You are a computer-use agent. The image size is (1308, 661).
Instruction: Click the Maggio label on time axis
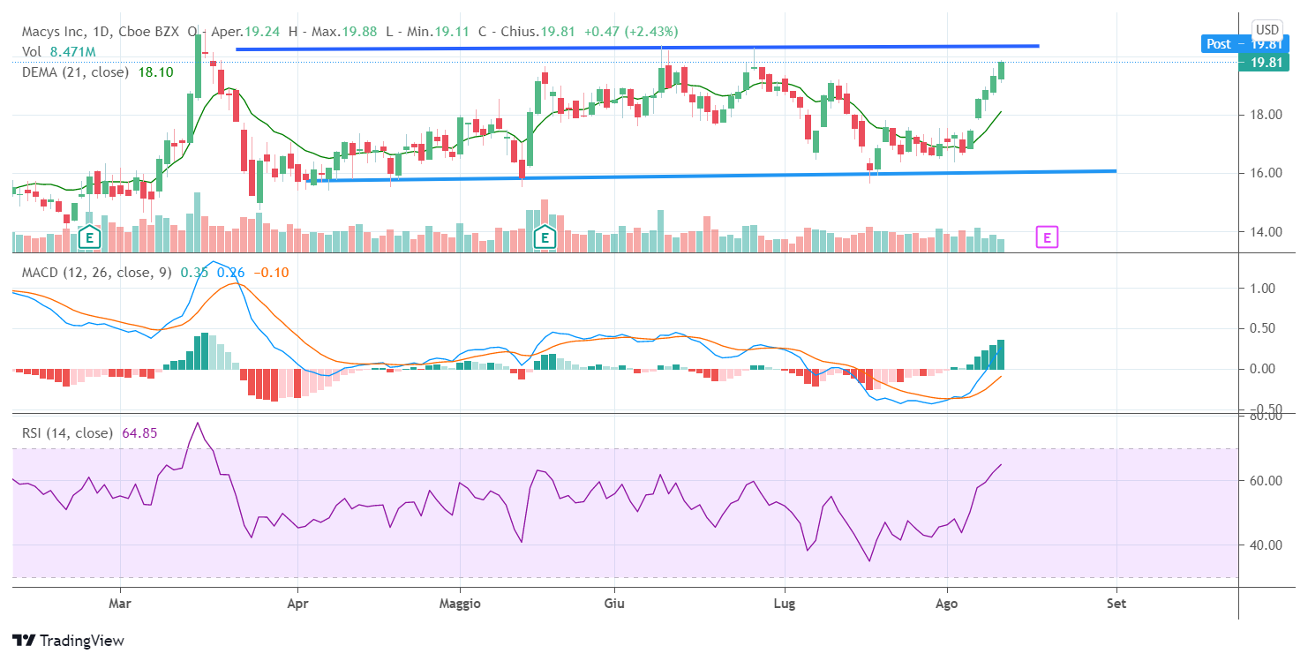[460, 605]
